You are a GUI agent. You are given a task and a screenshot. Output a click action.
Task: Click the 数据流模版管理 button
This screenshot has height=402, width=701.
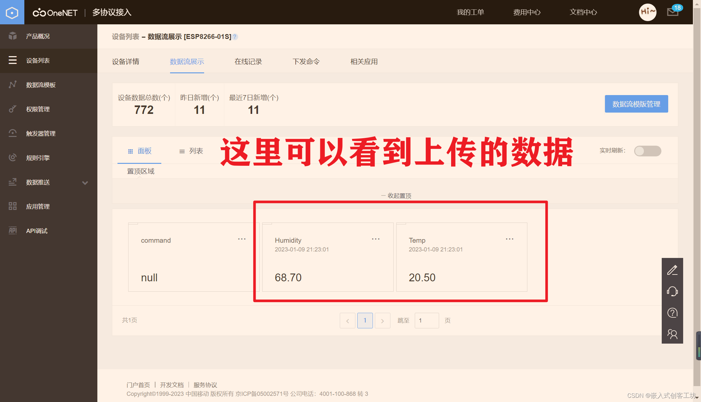(636, 104)
